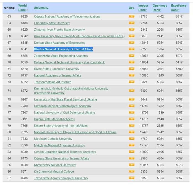Image resolution: width=193 pixels, height=185 pixels.
Task: Click the University column header
Action: tap(41, 8)
